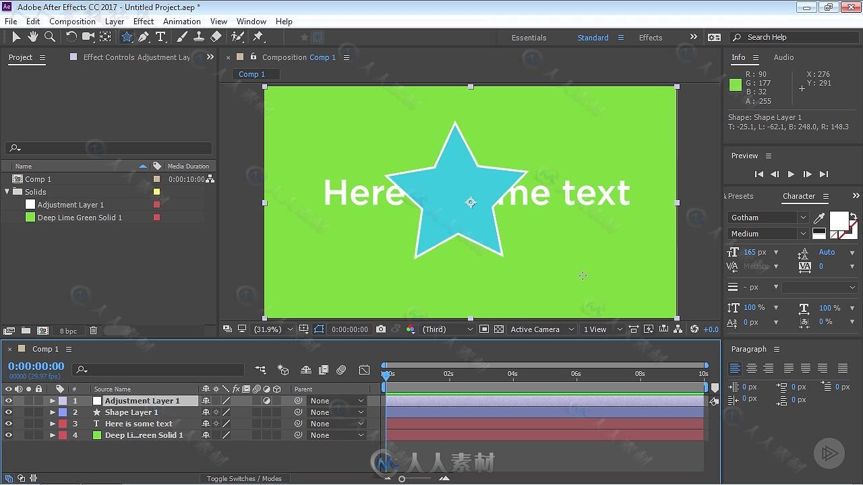This screenshot has height=485, width=863.
Task: Open Parent dropdown for Adjustment Layer 1
Action: pyautogui.click(x=336, y=401)
